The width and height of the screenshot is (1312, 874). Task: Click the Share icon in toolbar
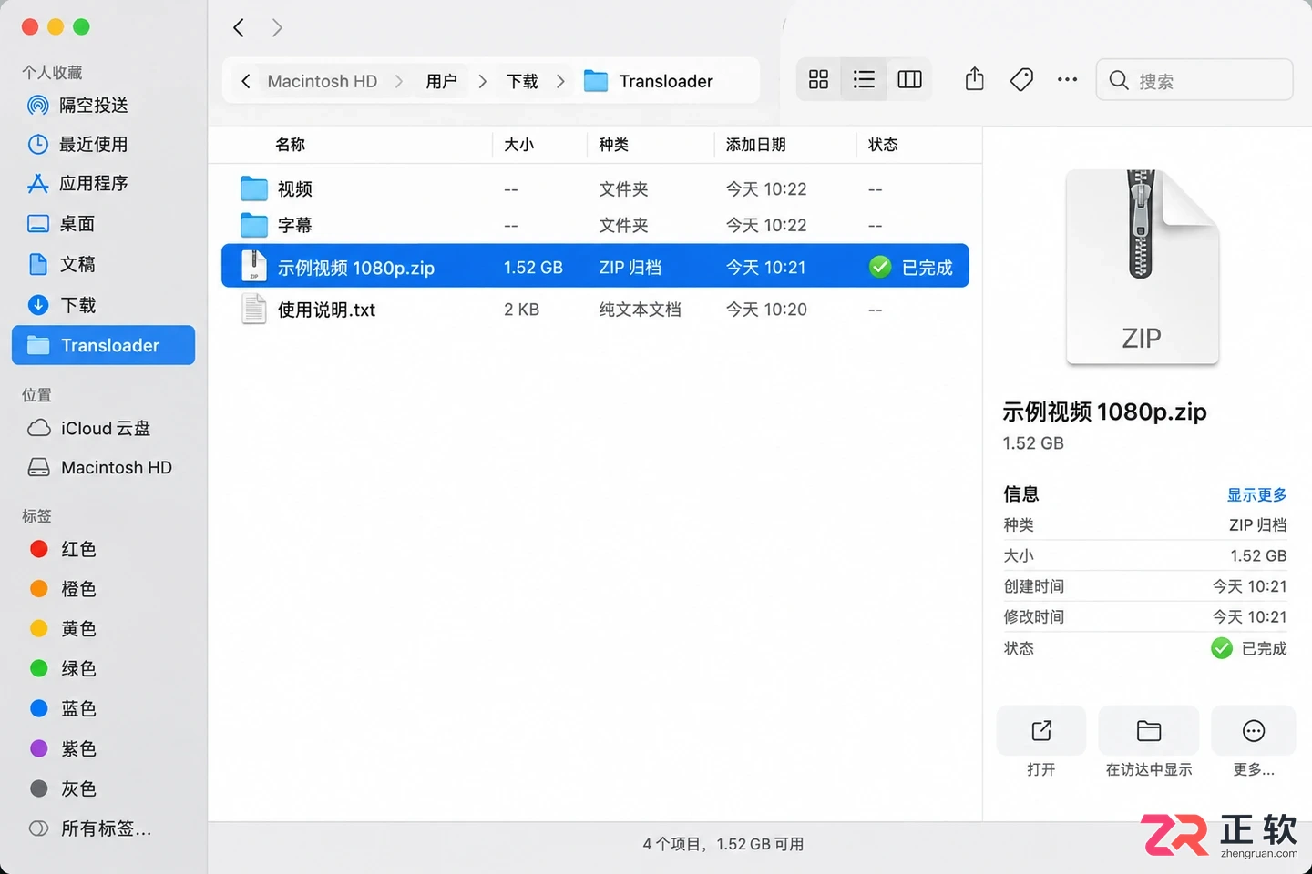click(x=974, y=79)
